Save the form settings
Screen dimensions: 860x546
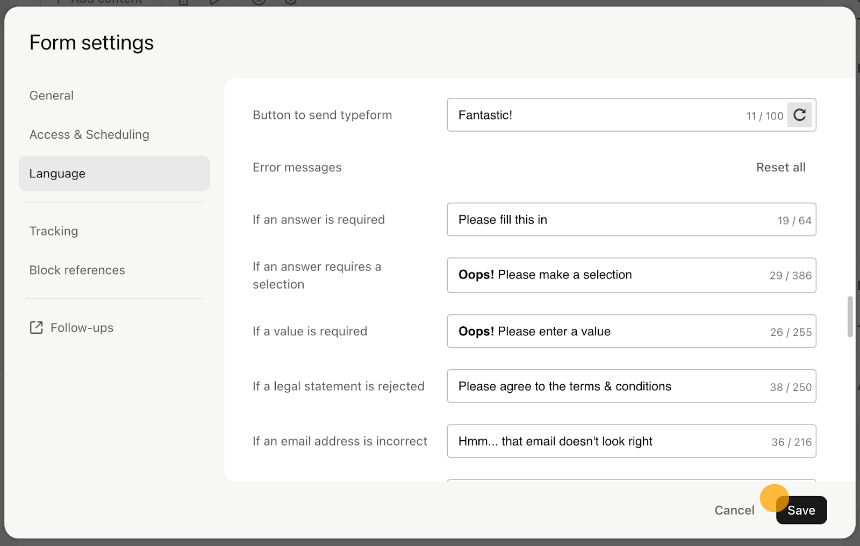[801, 510]
